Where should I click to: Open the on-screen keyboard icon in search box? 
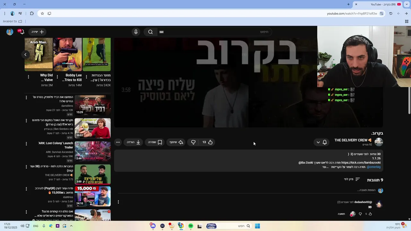point(162,32)
